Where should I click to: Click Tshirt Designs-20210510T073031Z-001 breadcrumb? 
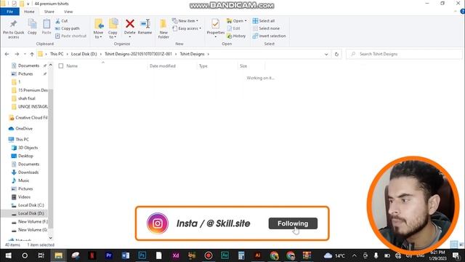[138, 54]
